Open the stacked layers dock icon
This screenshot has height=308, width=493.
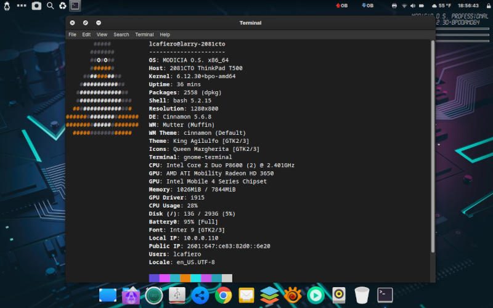click(269, 296)
